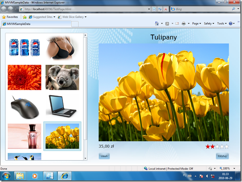
Task: Open the Safety menu
Action: point(209,23)
